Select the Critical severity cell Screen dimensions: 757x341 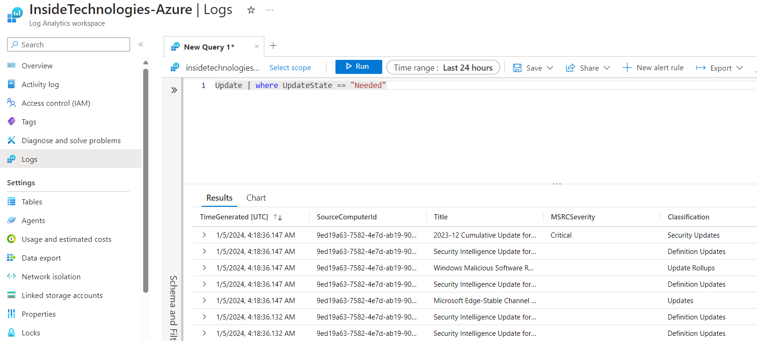(x=561, y=235)
